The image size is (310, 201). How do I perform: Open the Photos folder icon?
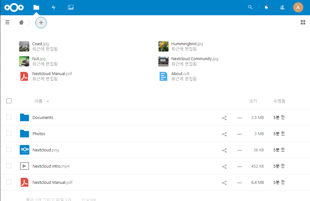25,134
